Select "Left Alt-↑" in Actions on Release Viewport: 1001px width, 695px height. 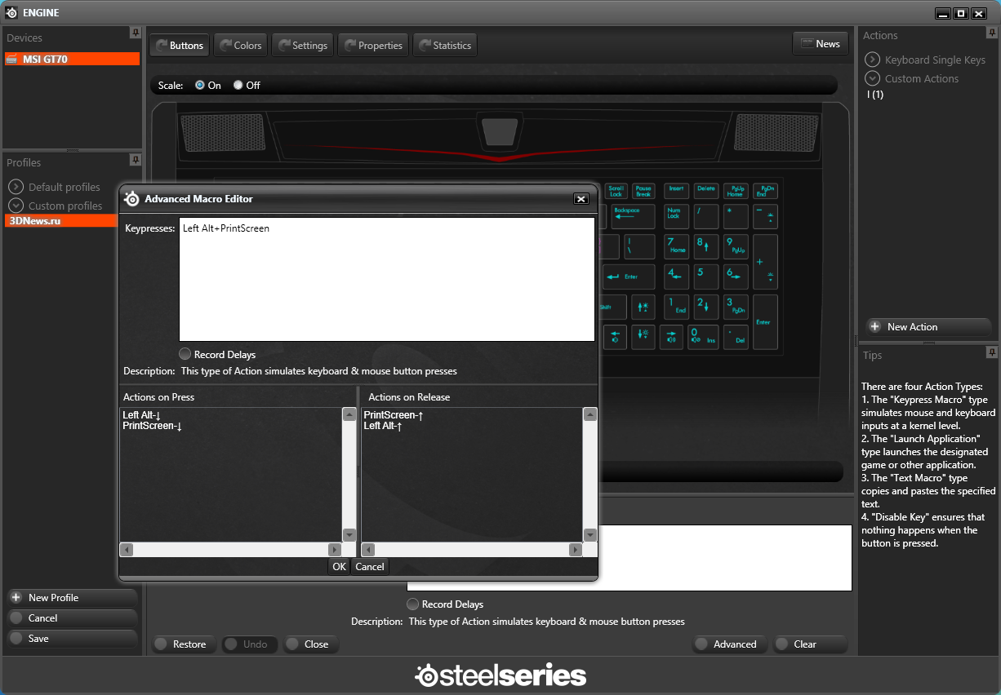click(383, 426)
